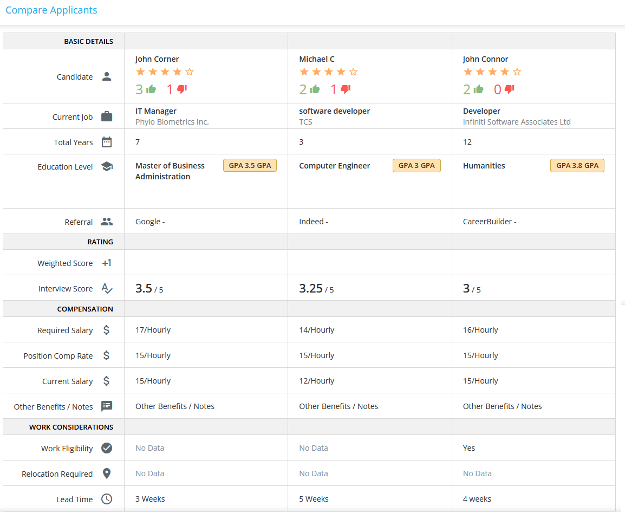The image size is (625, 519).
Task: Click the Lead Time clock icon
Action: pyautogui.click(x=107, y=499)
